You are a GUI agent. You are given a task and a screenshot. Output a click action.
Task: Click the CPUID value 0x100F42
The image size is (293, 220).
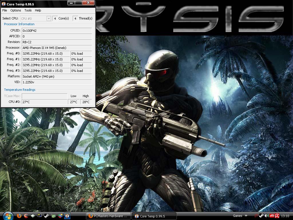[x=57, y=30]
